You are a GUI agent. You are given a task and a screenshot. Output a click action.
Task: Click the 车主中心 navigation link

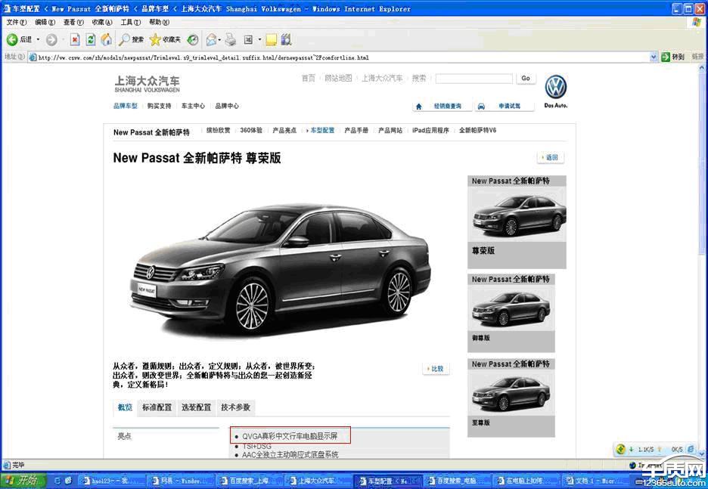coord(193,106)
